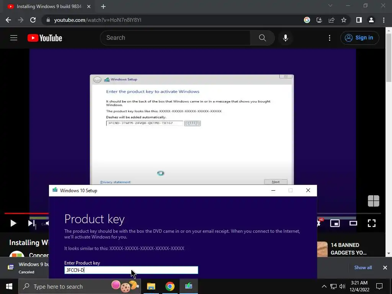Go back using the browser back arrow

coord(8,20)
